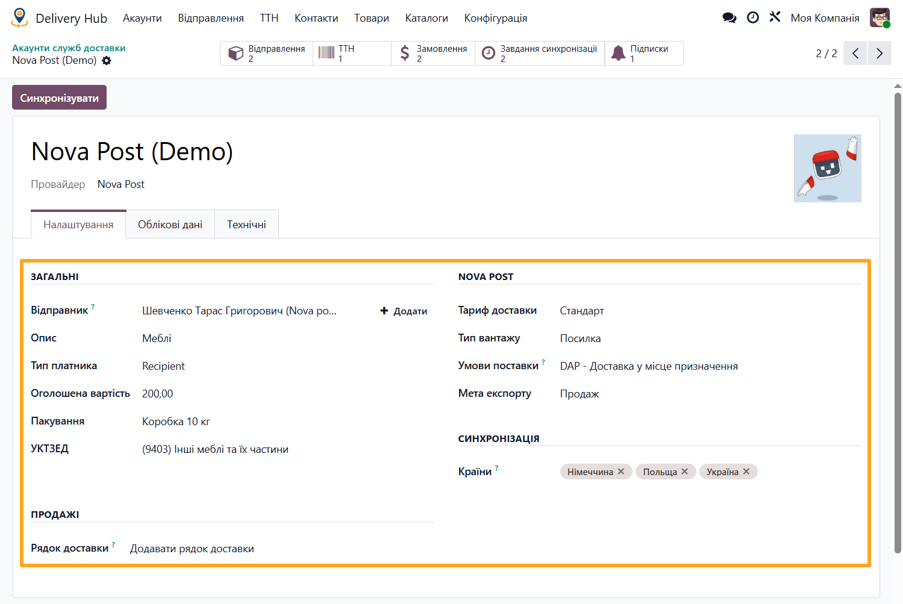Open the chat messages icon

(x=730, y=18)
